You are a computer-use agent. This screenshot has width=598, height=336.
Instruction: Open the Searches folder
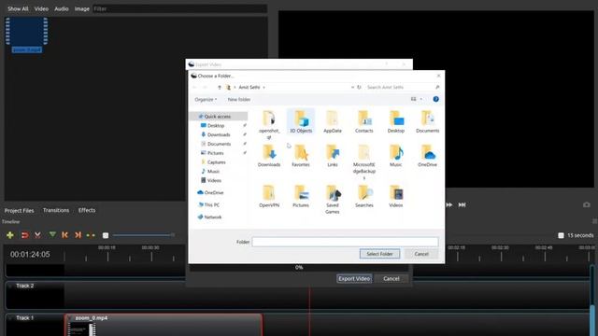tap(363, 196)
